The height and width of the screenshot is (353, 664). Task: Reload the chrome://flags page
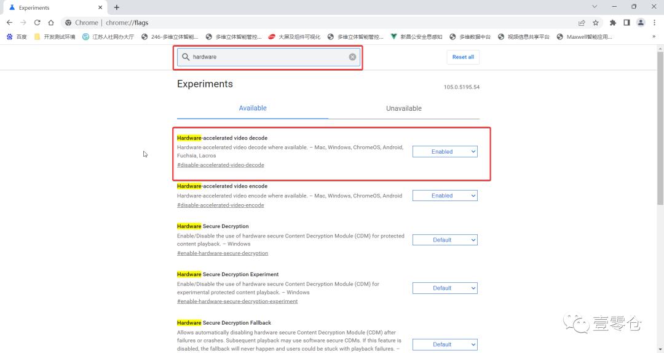pyautogui.click(x=37, y=23)
